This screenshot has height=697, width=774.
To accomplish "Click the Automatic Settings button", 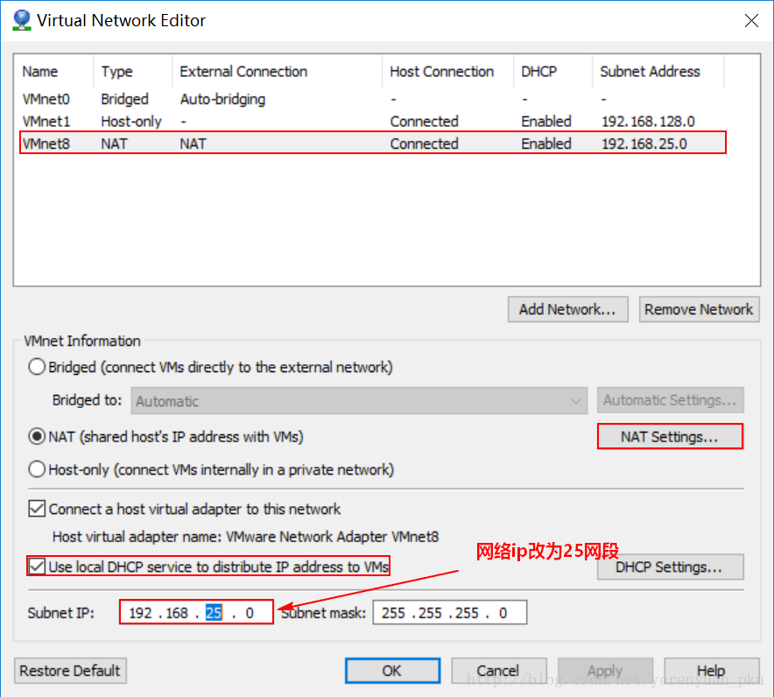I will (x=671, y=400).
